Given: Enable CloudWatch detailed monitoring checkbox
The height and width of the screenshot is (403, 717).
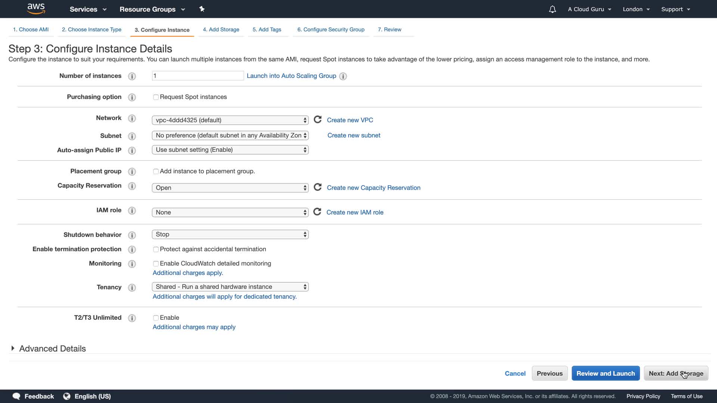Looking at the screenshot, I should click(156, 264).
